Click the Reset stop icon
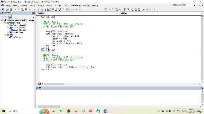Image resolution: width=204 pixels, height=114 pixels. [45, 10]
